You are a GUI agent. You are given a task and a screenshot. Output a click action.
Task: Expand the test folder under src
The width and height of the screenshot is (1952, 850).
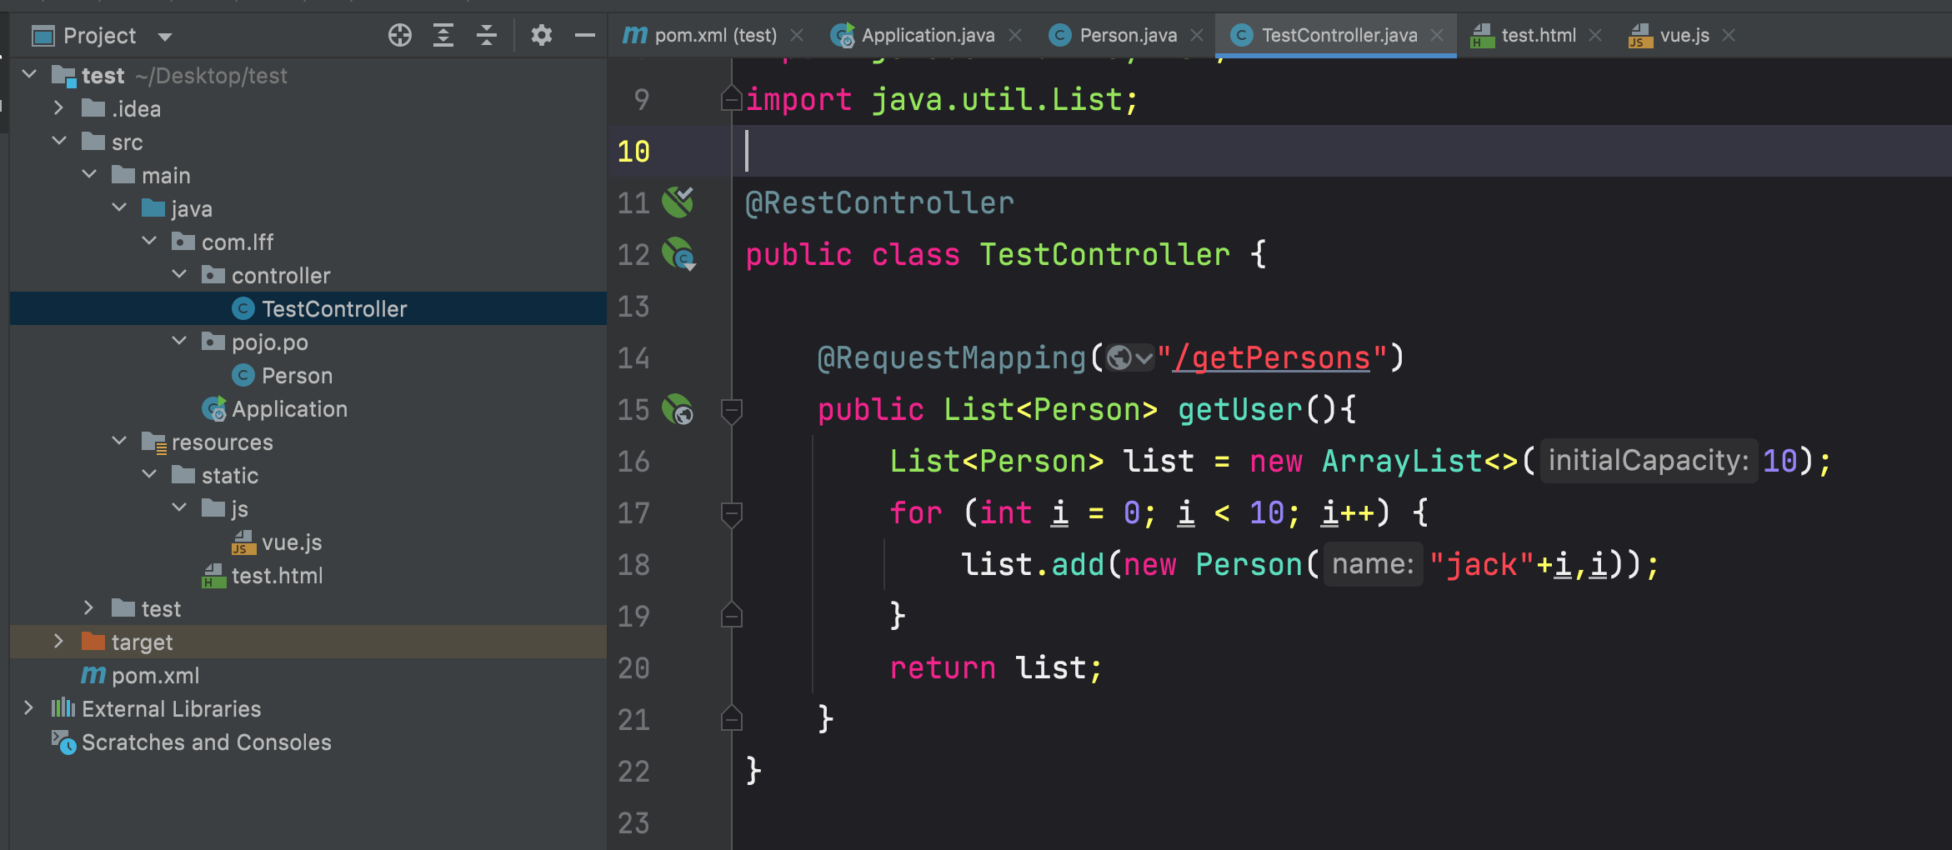[x=88, y=607]
